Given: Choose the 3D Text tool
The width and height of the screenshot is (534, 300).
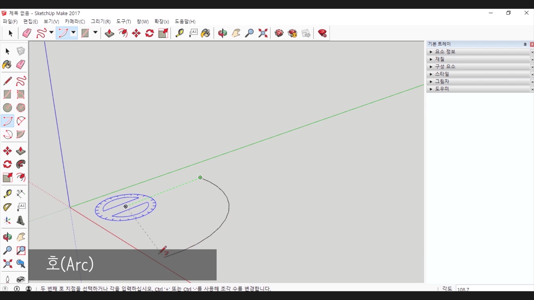Looking at the screenshot, I should [x=21, y=221].
